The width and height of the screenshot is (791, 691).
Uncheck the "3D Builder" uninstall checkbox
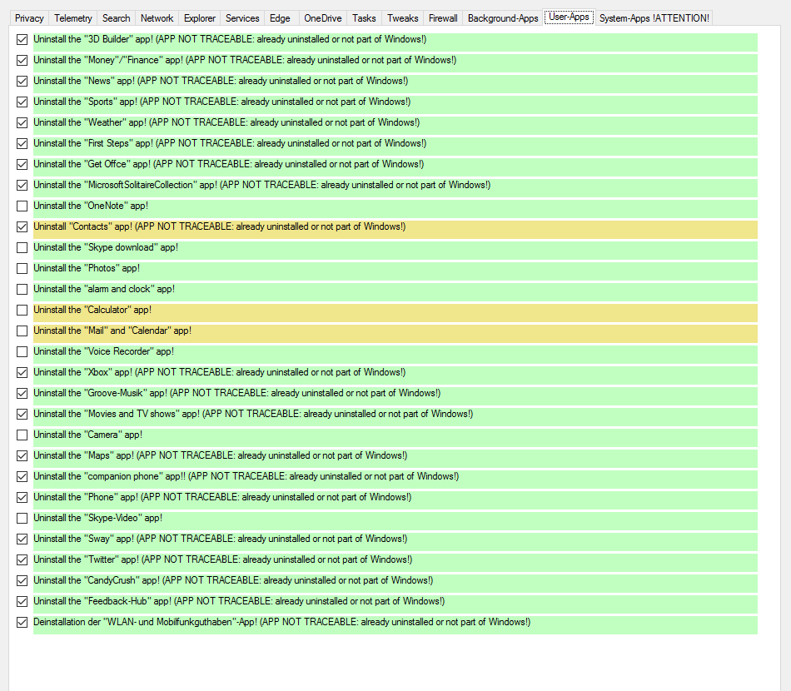pyautogui.click(x=22, y=39)
